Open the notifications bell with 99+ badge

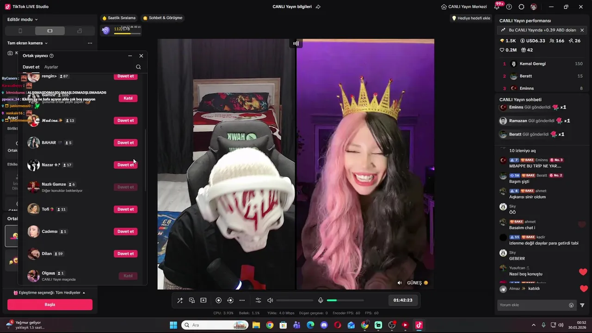[497, 6]
